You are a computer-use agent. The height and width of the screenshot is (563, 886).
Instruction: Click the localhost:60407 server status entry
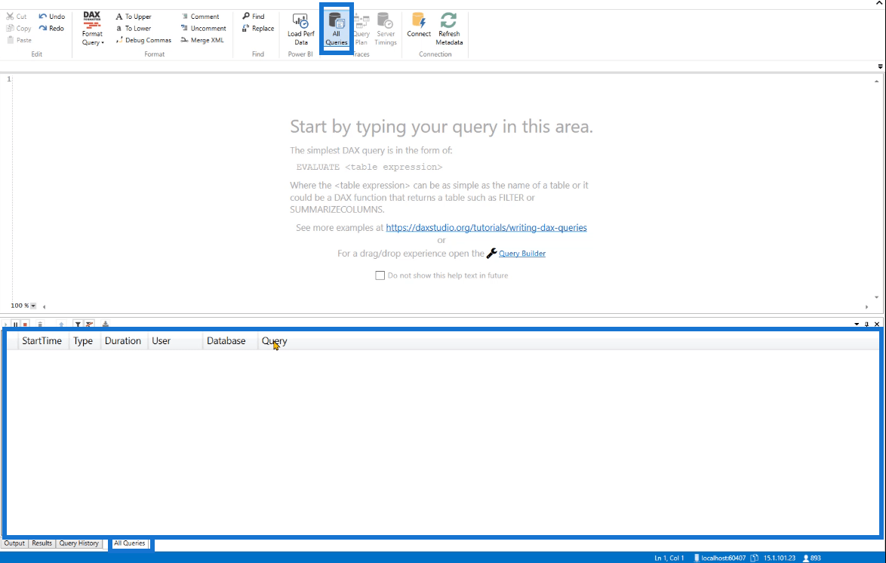point(719,558)
